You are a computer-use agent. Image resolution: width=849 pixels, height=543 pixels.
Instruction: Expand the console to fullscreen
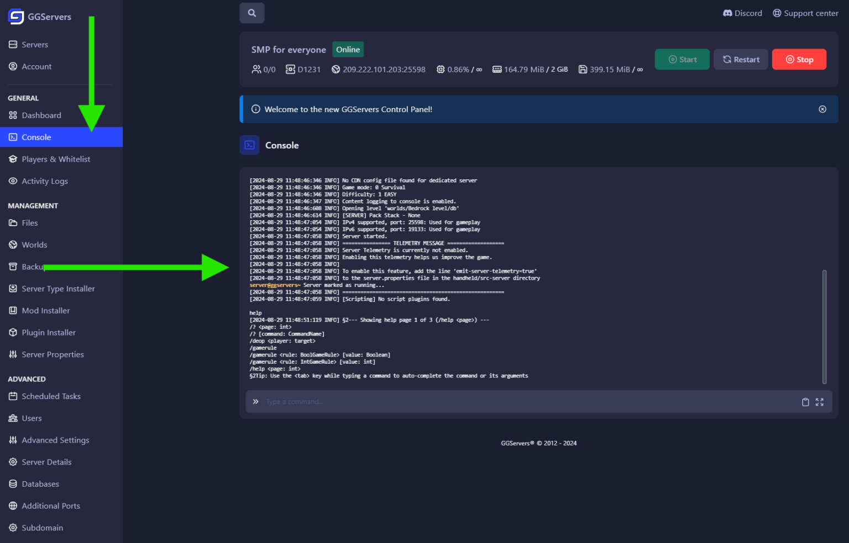pyautogui.click(x=820, y=402)
